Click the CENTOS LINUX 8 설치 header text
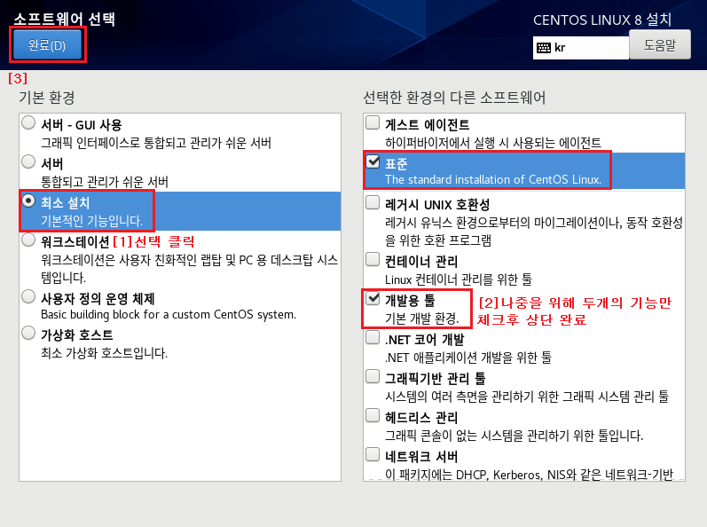 click(x=602, y=20)
